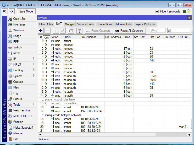The height and width of the screenshot is (145, 194).
Task: Click the padlock icon in toolbar
Action: click(x=189, y=11)
